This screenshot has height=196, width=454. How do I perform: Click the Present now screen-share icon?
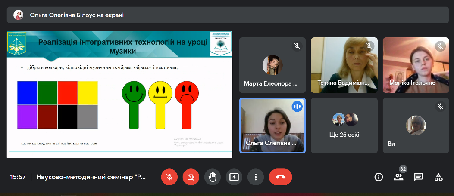point(234,177)
